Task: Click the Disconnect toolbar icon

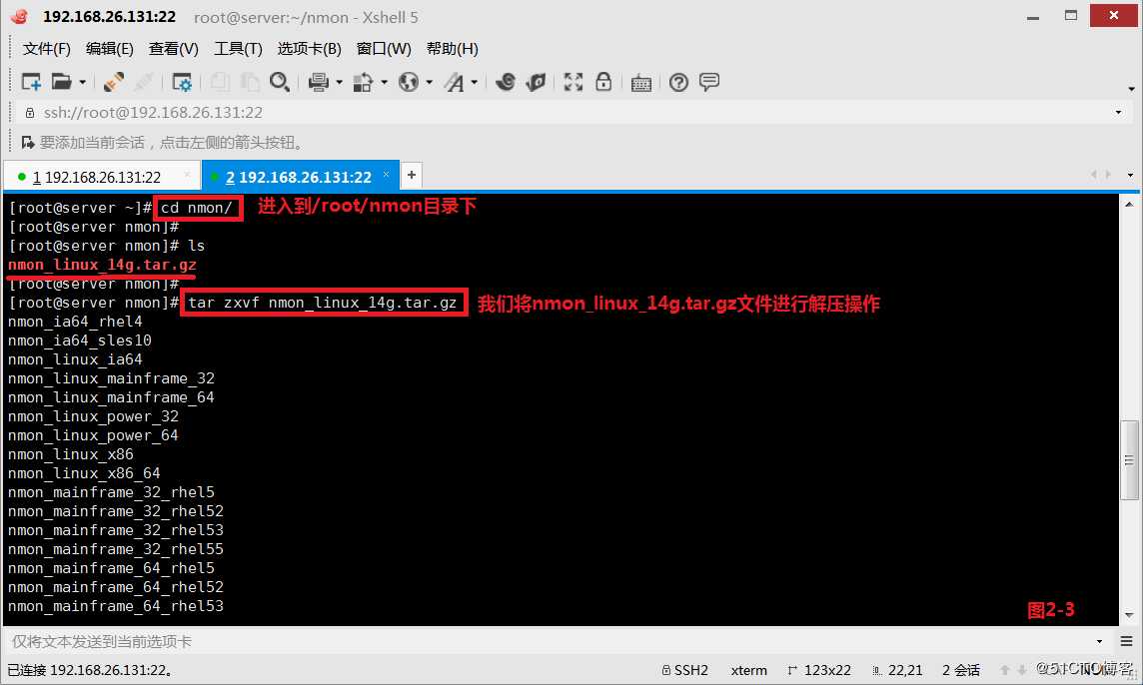Action: 144,82
